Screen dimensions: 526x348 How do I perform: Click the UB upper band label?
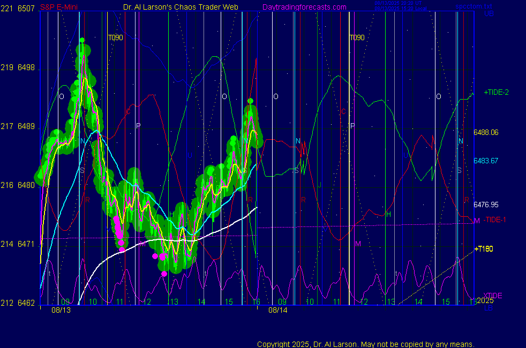pyautogui.click(x=489, y=13)
